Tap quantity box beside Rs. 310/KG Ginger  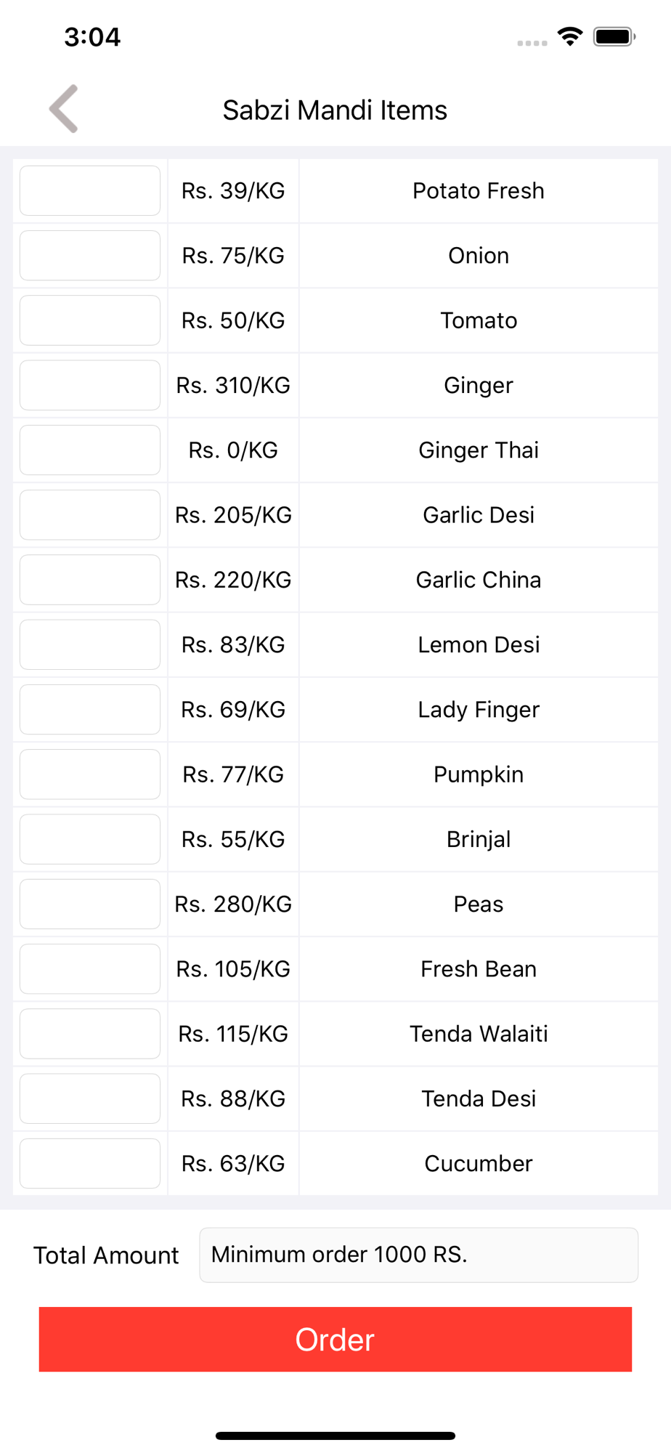[90, 385]
